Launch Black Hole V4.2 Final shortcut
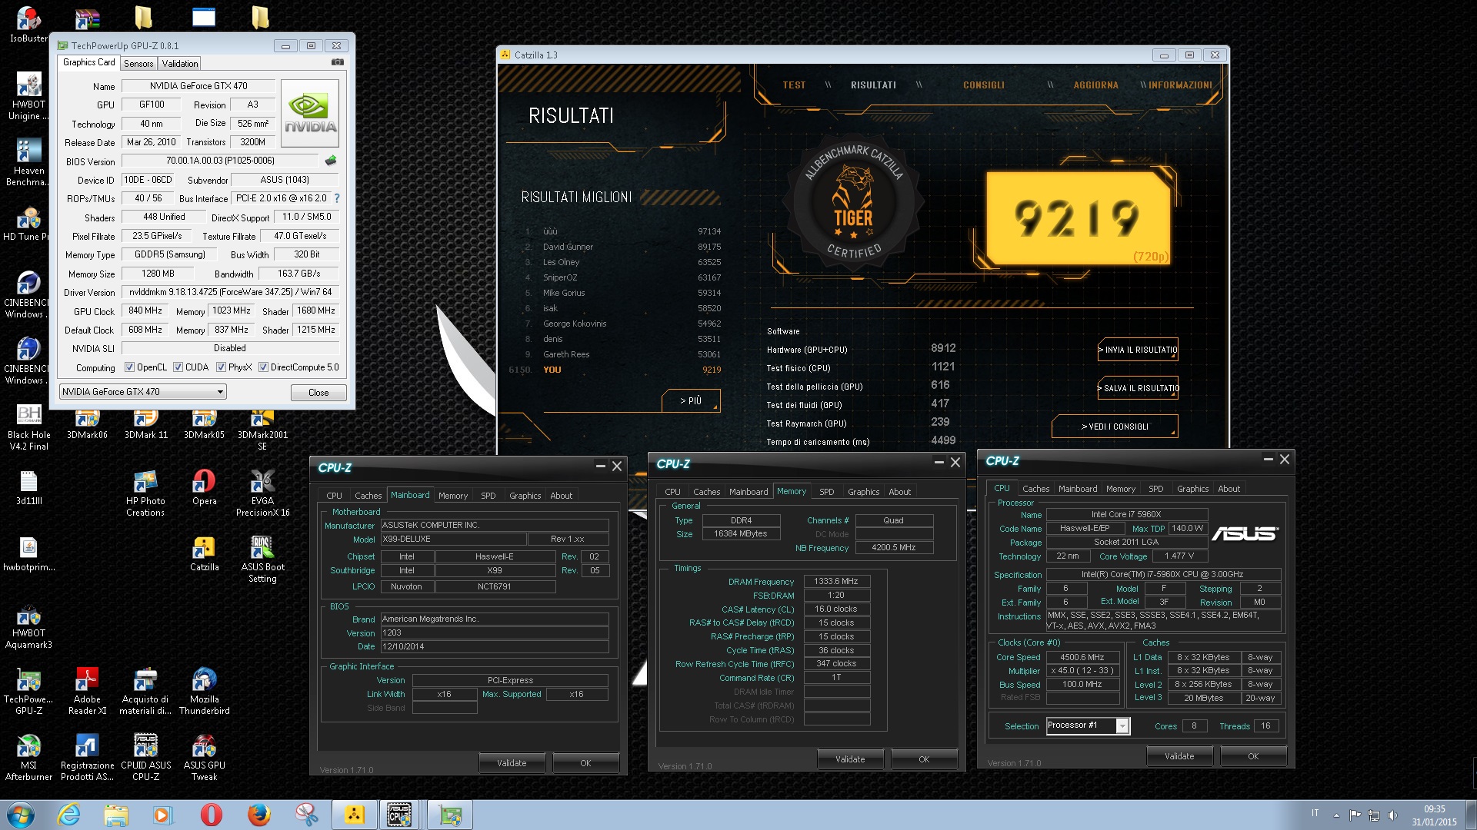 [28, 427]
